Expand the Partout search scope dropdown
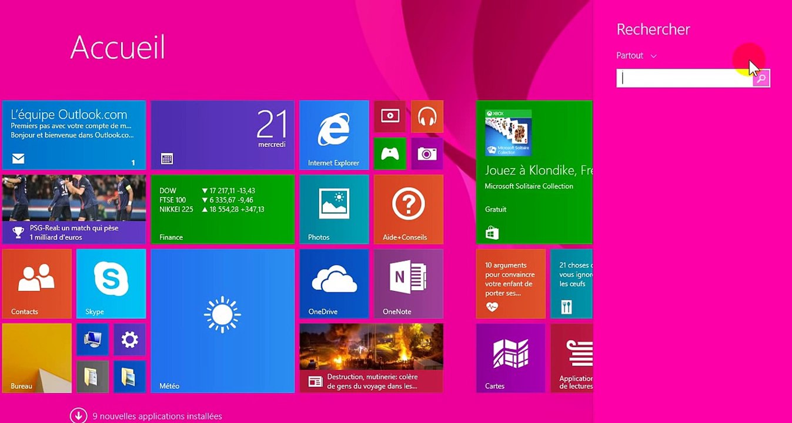Viewport: 792px width, 423px height. (x=636, y=55)
